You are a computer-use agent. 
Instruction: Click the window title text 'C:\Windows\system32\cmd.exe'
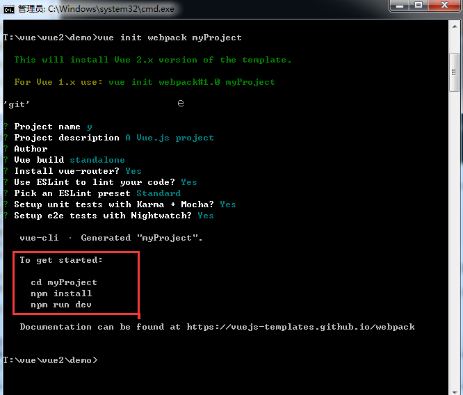(x=111, y=9)
